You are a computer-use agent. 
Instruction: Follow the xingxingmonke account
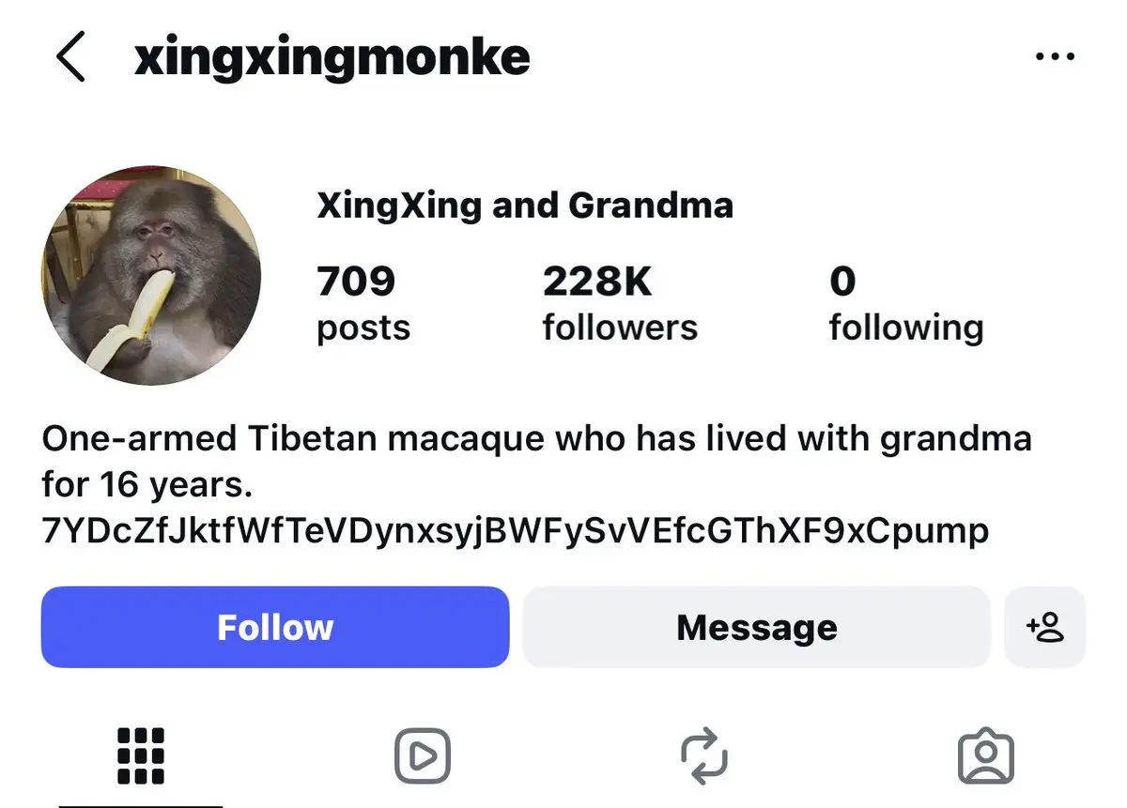pyautogui.click(x=274, y=627)
